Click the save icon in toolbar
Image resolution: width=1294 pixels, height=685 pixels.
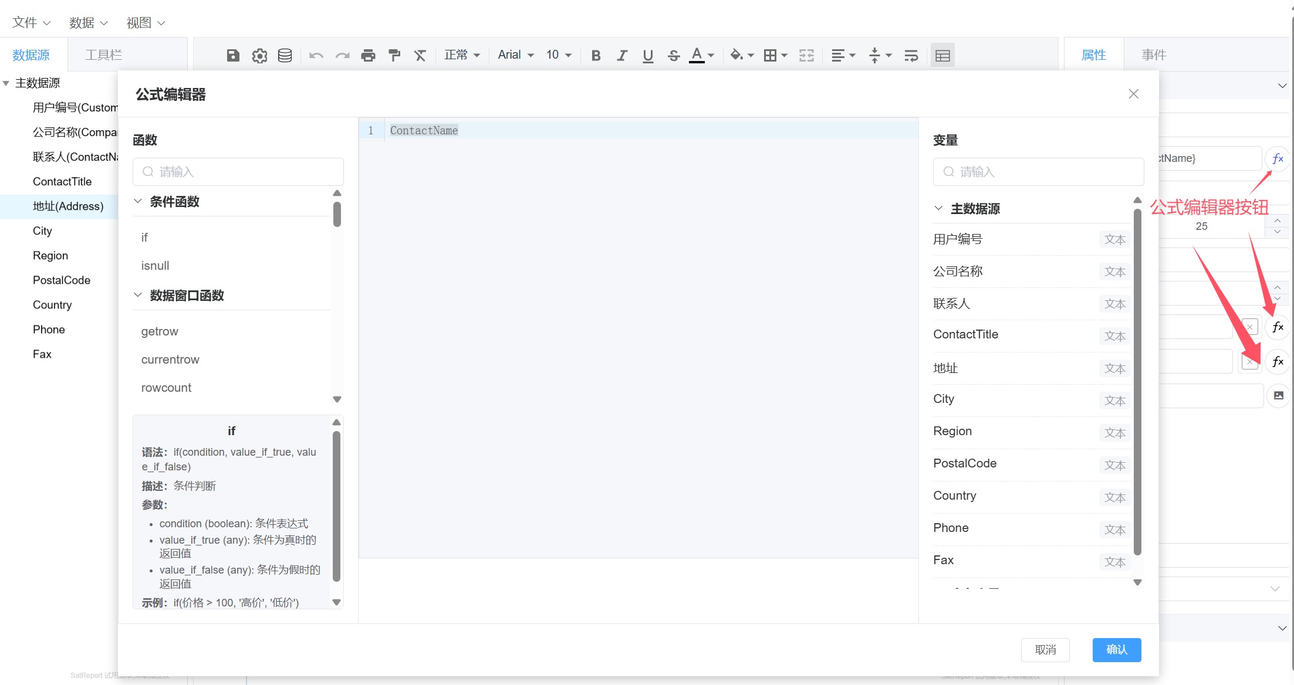click(233, 55)
